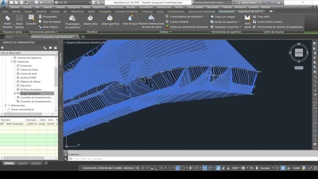Click Crear perfil
318x179 pixels.
click(261, 16)
